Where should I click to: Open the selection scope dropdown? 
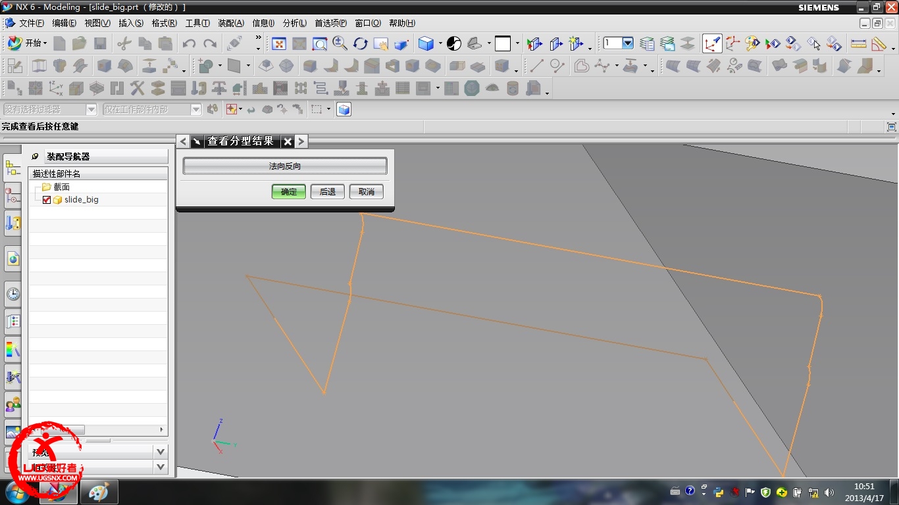[196, 110]
